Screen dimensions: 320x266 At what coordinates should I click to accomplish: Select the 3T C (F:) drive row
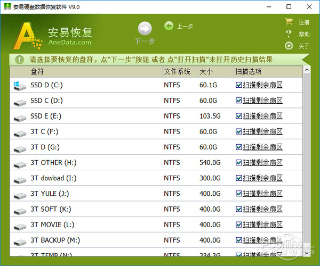point(156,131)
